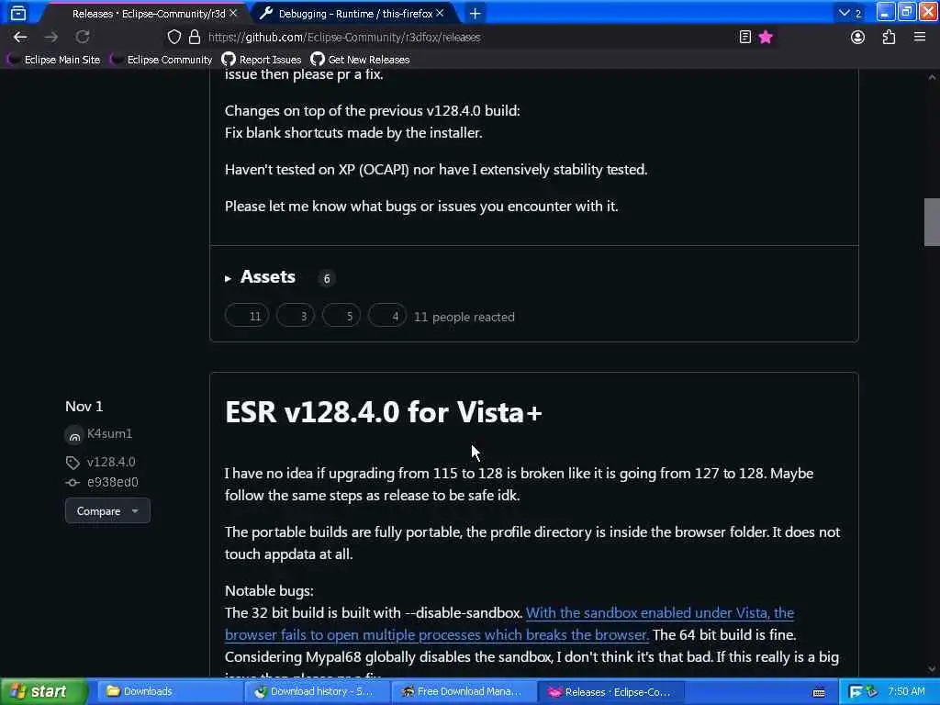Screen dimensions: 940x705
Task: Click the forward navigation arrow
Action: 51,37
